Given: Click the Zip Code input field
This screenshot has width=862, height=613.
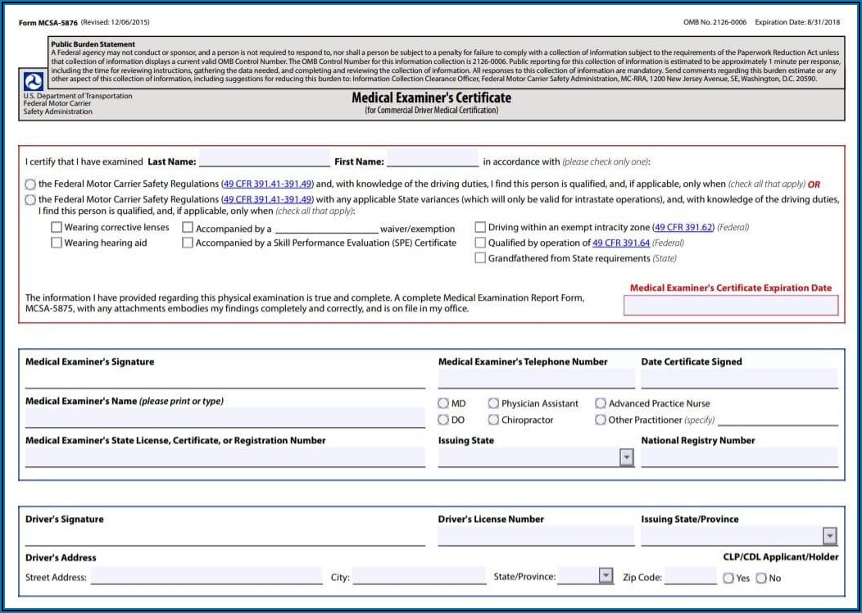Looking at the screenshot, I should [x=690, y=576].
